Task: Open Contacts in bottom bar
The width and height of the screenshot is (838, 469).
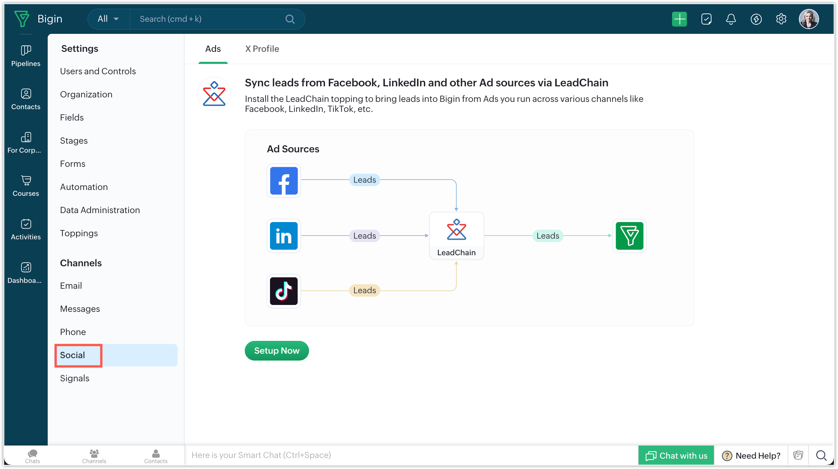Action: (x=156, y=456)
